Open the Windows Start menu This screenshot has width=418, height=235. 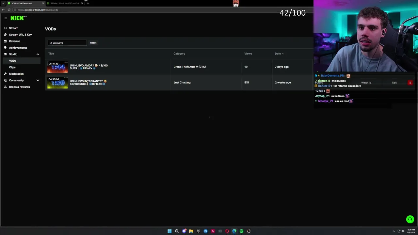pyautogui.click(x=169, y=231)
